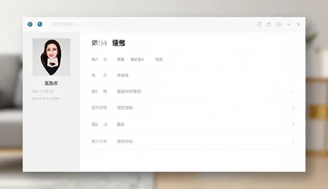Select the bold name text beneath the avatar
This screenshot has width=328, height=189.
coord(51,83)
